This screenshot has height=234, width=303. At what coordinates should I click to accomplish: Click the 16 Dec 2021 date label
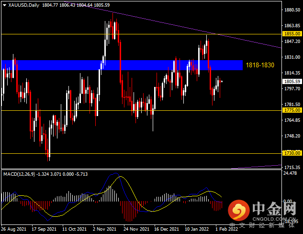(x=167, y=229)
